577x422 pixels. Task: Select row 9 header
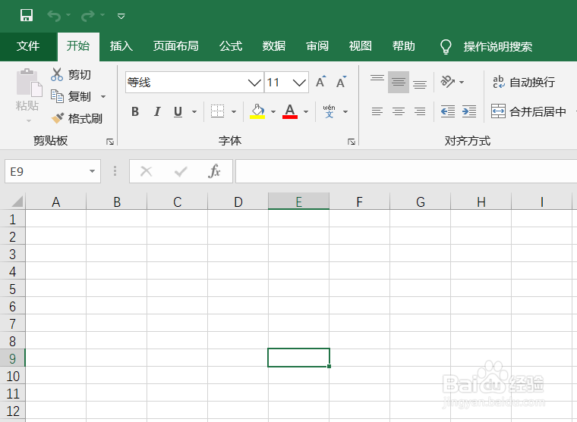point(12,358)
